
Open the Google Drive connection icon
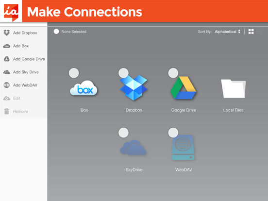click(183, 88)
